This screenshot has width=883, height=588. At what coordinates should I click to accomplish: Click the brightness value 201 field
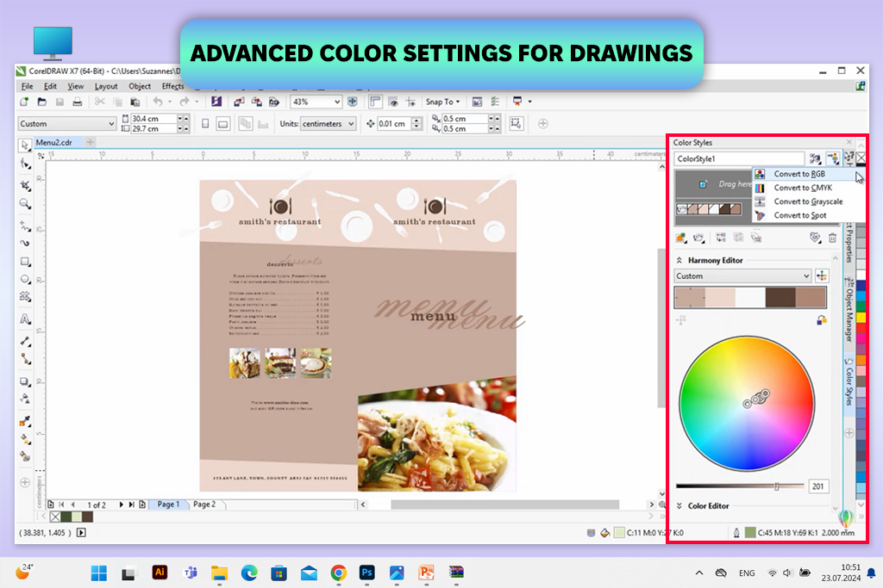click(x=818, y=486)
